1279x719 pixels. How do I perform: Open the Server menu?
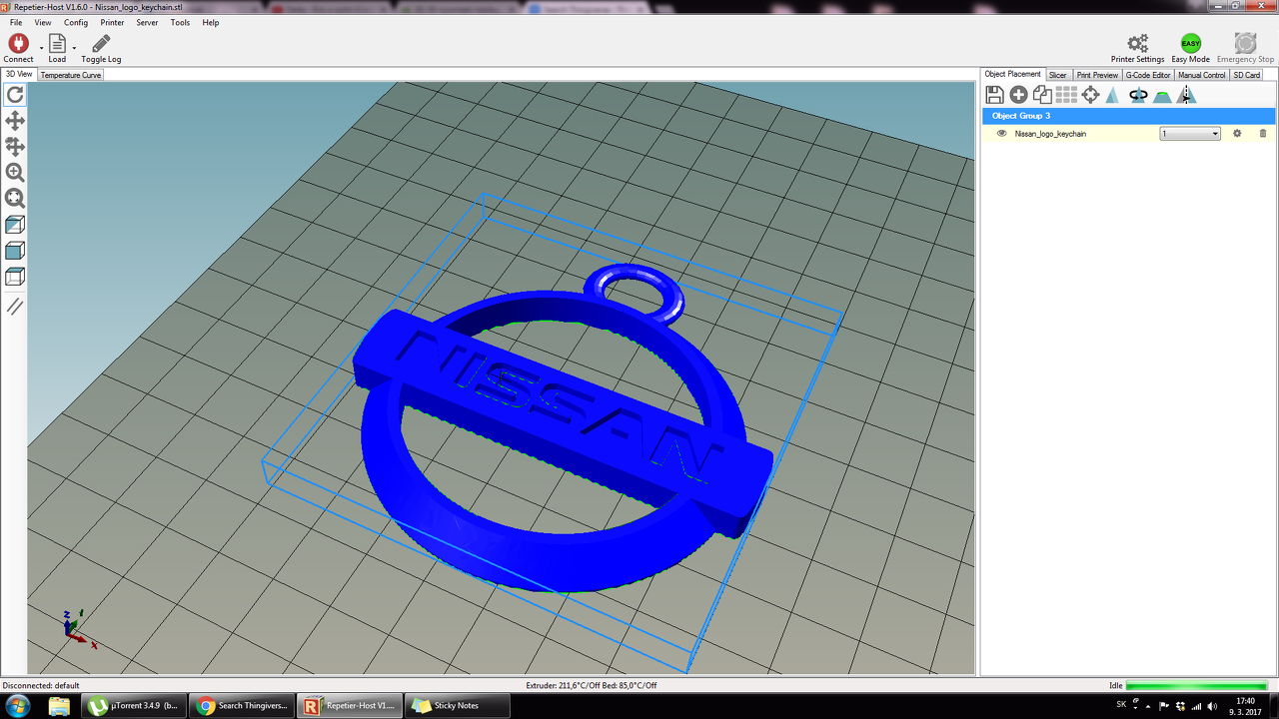click(147, 22)
